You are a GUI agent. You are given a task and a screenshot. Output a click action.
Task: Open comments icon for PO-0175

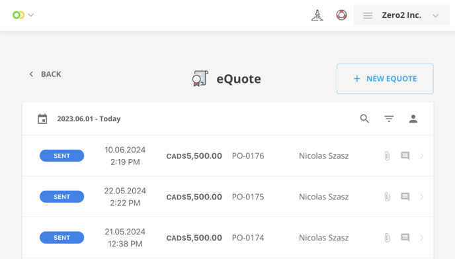pos(405,197)
